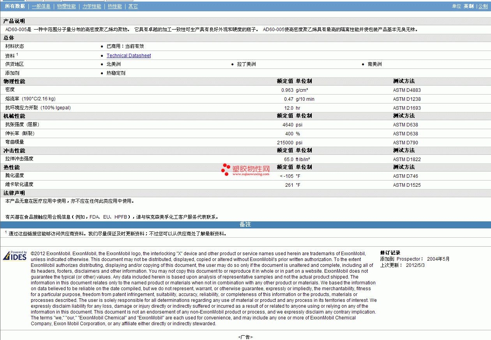Click flexural modulus value 215000

click(285, 143)
